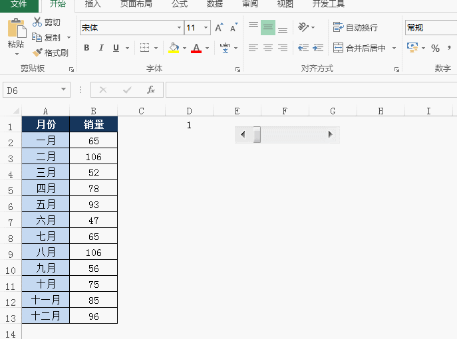The width and height of the screenshot is (457, 339).
Task: Switch to 公式 Formulas tab
Action: coord(180,4)
